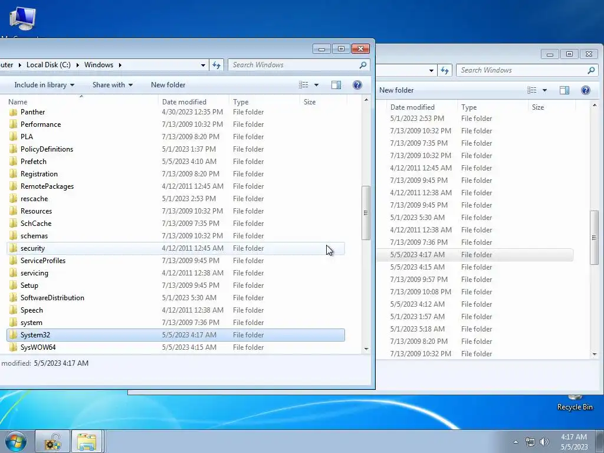This screenshot has width=604, height=453.
Task: Click New folder in front window
Action: pyautogui.click(x=168, y=85)
